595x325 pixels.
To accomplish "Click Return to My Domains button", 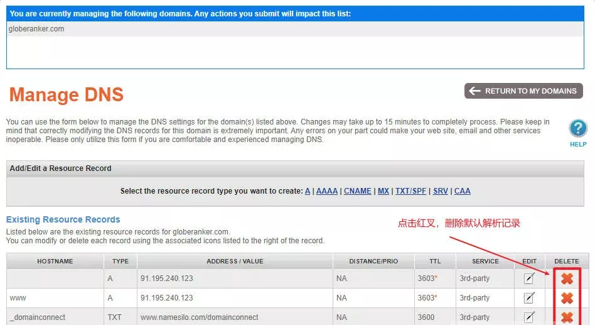I will [x=523, y=91].
